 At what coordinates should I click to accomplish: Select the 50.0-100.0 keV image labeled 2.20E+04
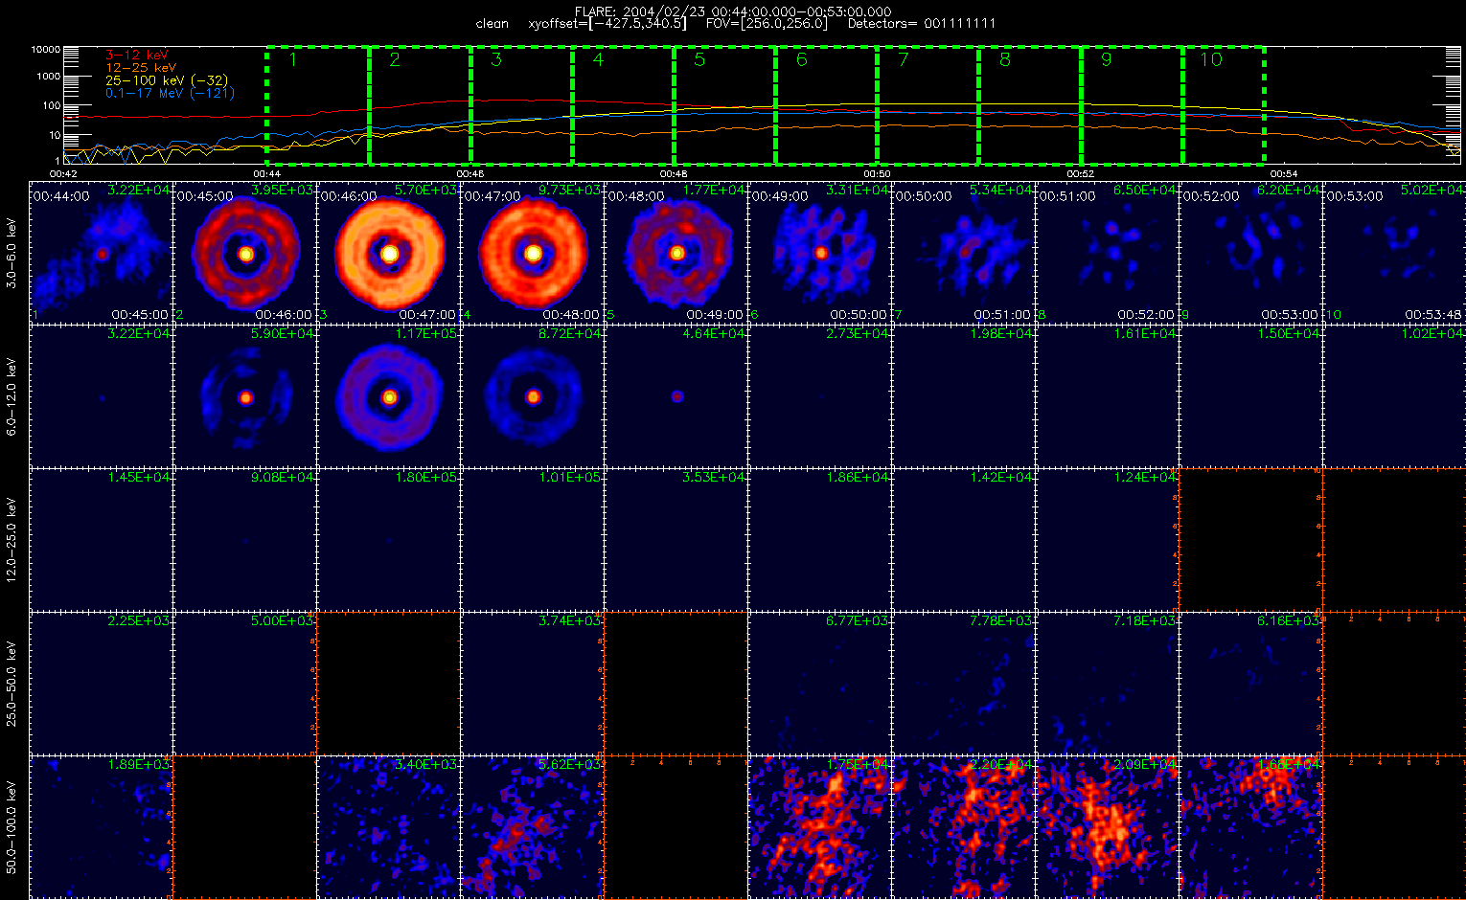click(x=964, y=827)
